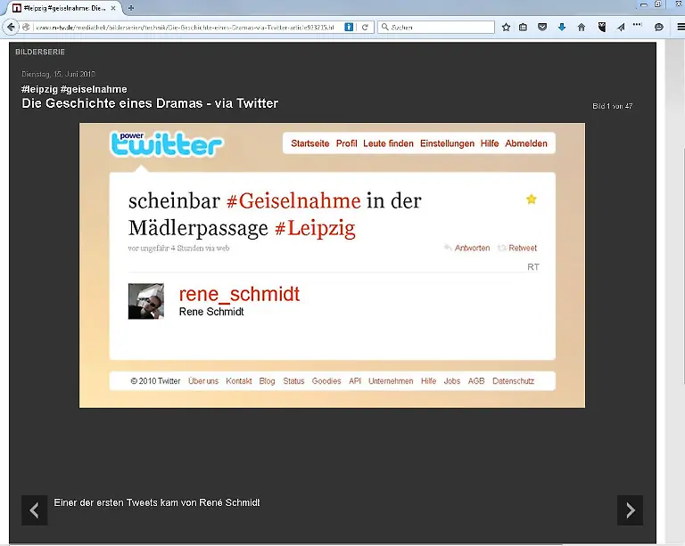Open Profil in the Twitter nav
The image size is (685, 546).
point(346,143)
